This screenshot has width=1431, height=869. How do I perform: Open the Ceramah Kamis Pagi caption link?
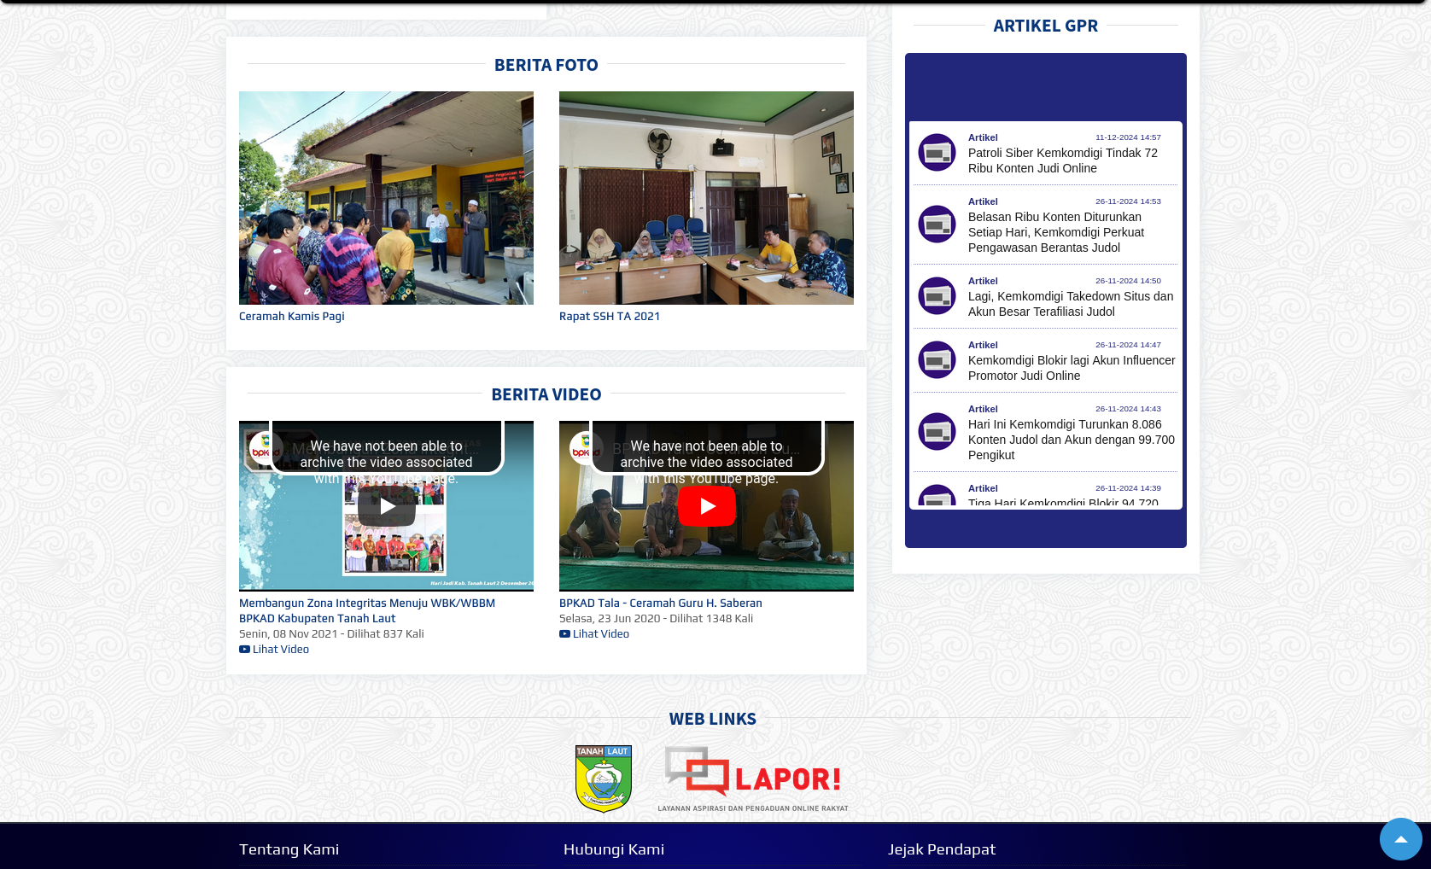[x=292, y=316]
